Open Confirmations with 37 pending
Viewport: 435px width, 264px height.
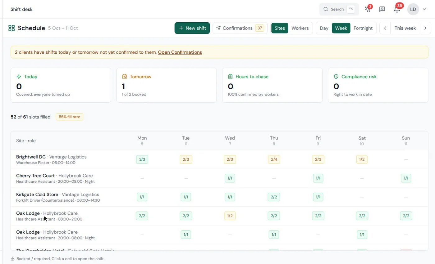tap(240, 28)
